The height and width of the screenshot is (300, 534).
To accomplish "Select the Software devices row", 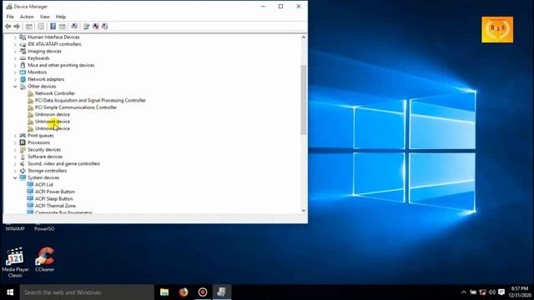I will click(x=45, y=157).
